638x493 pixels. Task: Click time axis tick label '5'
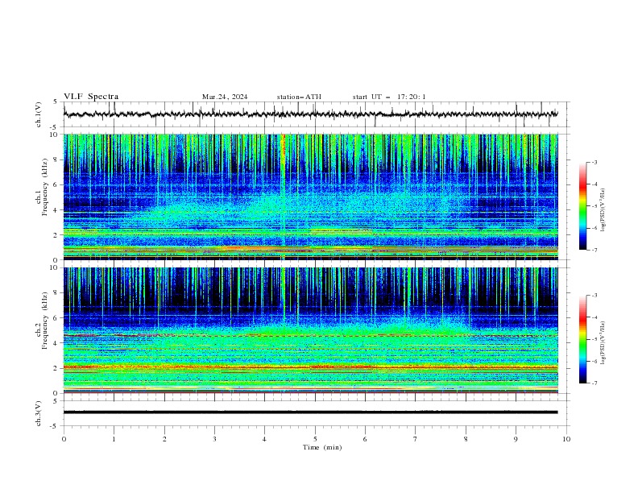(x=315, y=439)
